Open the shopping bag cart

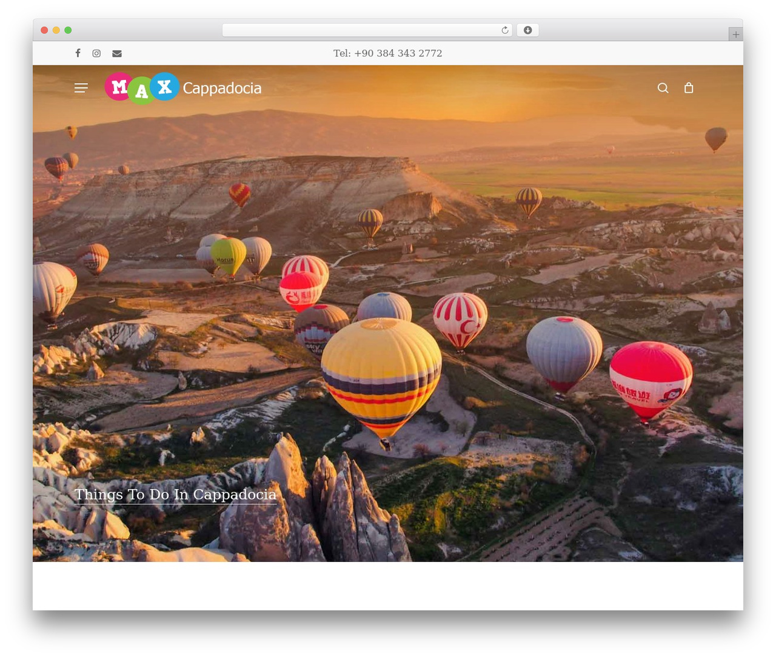coord(689,88)
